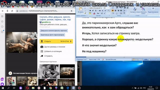
Task: Click the Paste (Вставить) button in Word
Action: click(x=80, y=10)
